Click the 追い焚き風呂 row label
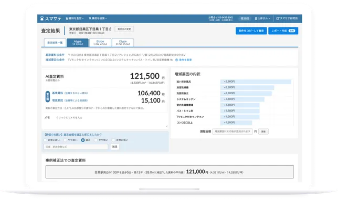 [184, 82]
